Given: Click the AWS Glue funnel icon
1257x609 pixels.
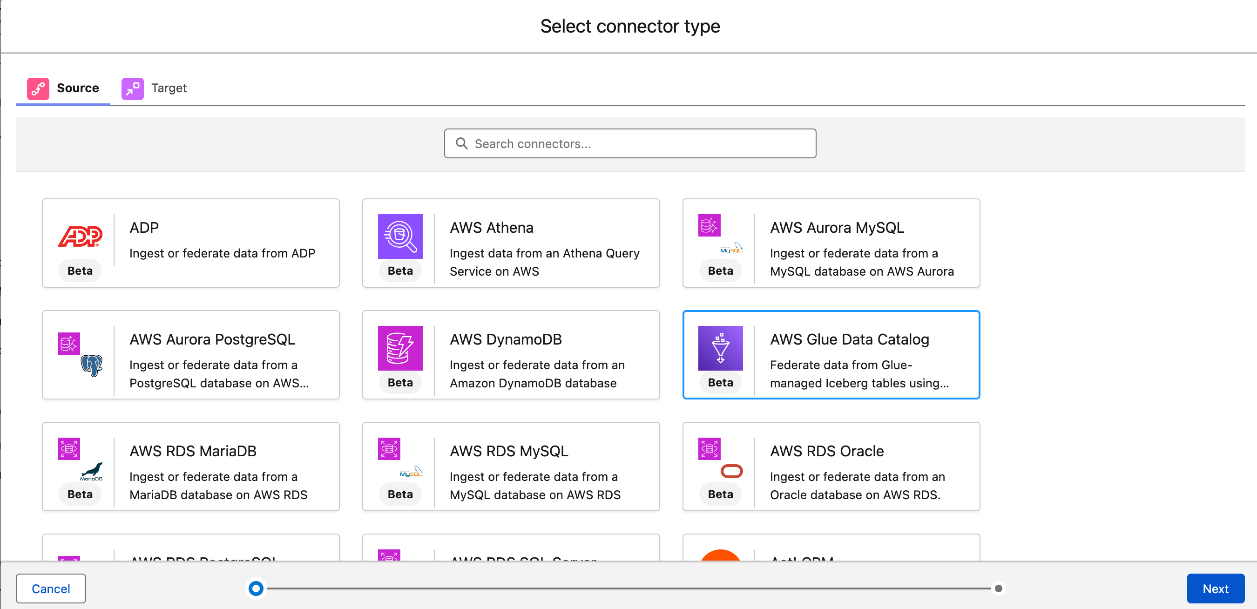Looking at the screenshot, I should (720, 348).
